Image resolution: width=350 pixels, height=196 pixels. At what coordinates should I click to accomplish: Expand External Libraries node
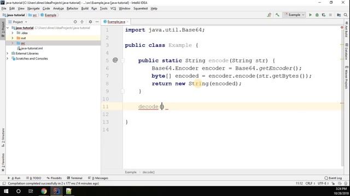[7, 53]
